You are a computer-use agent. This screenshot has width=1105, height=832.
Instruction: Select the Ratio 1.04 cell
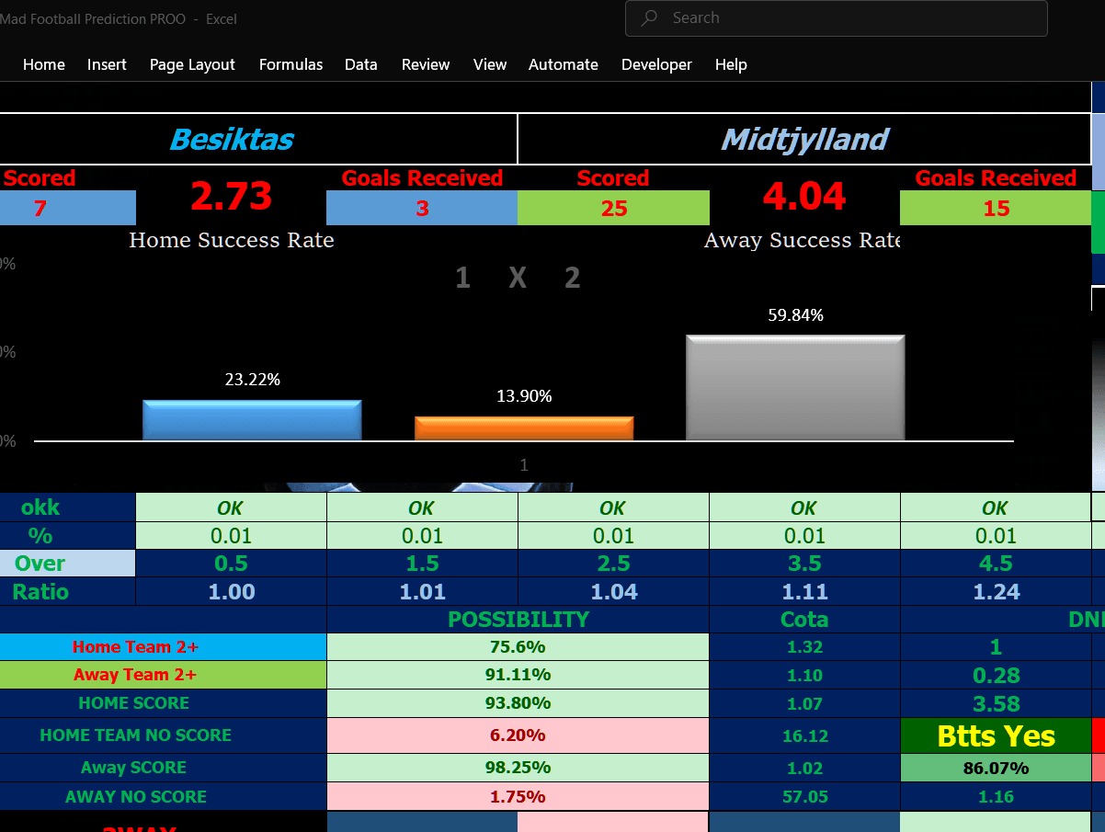tap(613, 591)
